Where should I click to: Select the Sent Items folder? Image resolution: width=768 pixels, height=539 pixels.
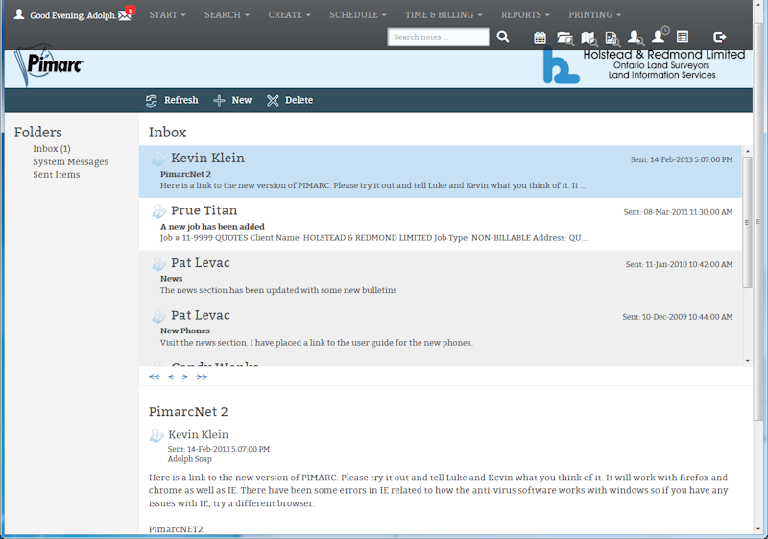coord(57,175)
